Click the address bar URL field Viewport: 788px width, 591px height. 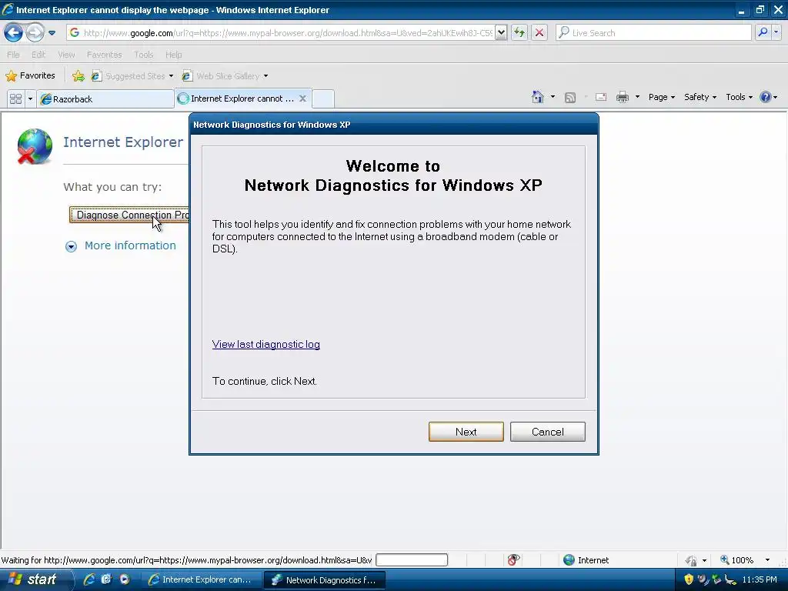pos(281,33)
